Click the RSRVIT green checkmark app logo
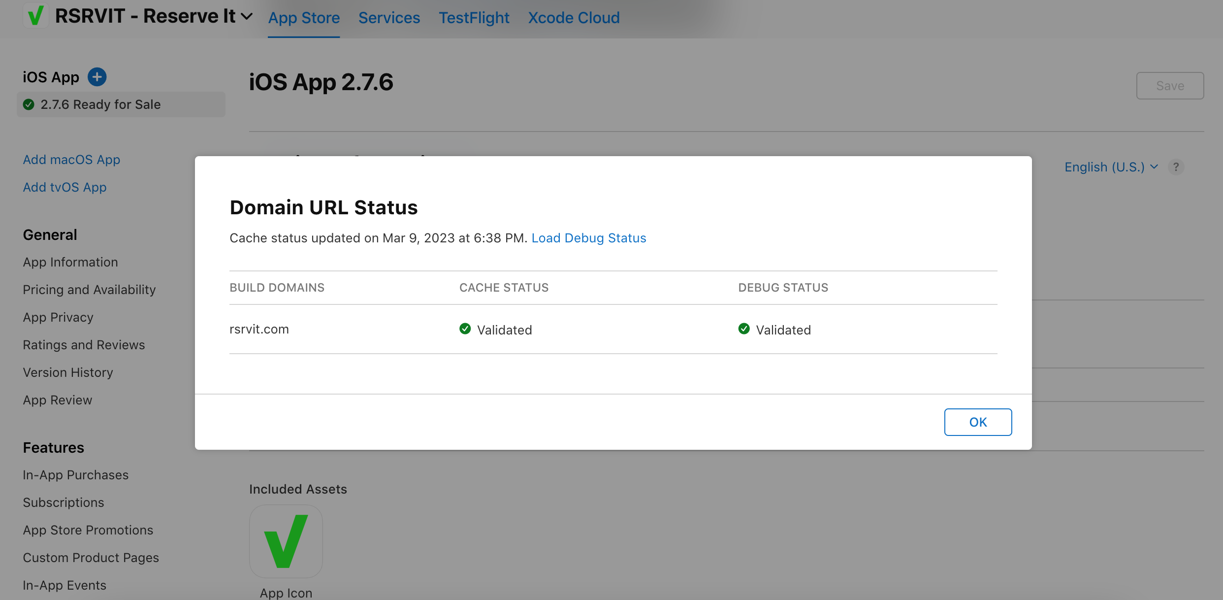This screenshot has width=1223, height=600. click(35, 15)
